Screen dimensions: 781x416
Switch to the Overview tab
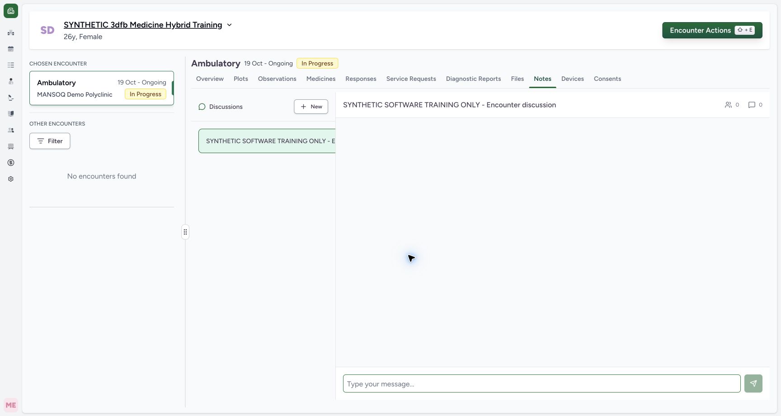click(x=210, y=79)
